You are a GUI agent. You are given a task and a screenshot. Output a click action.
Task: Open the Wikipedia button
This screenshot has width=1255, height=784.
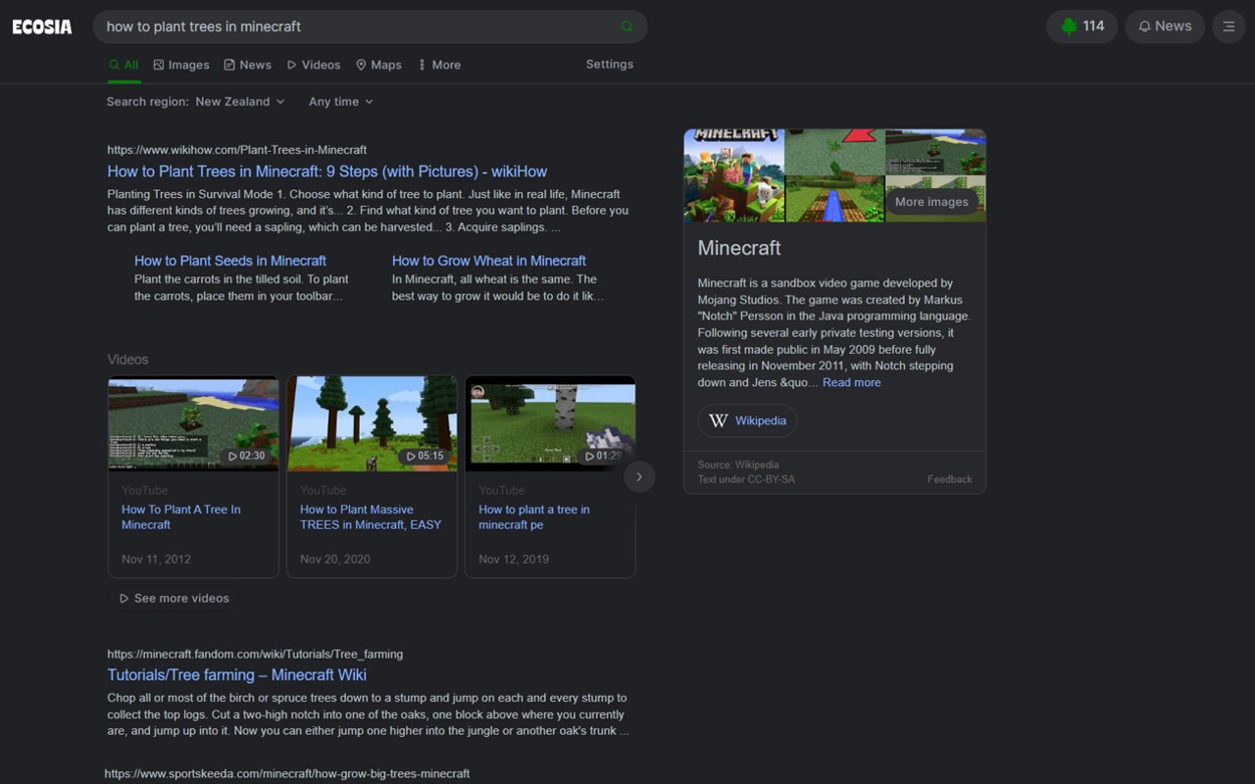coord(747,420)
